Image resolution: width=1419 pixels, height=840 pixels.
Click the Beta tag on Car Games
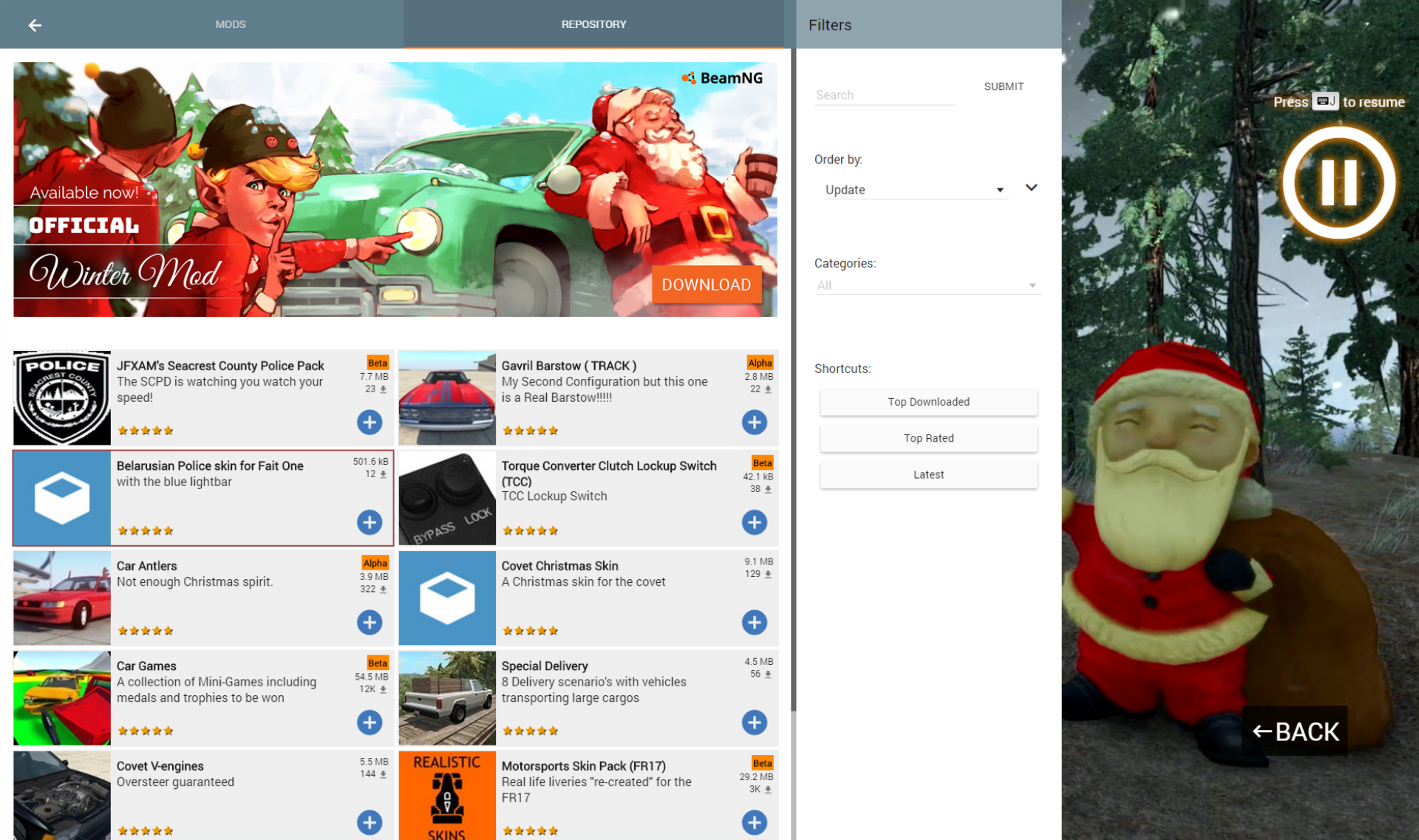(378, 663)
